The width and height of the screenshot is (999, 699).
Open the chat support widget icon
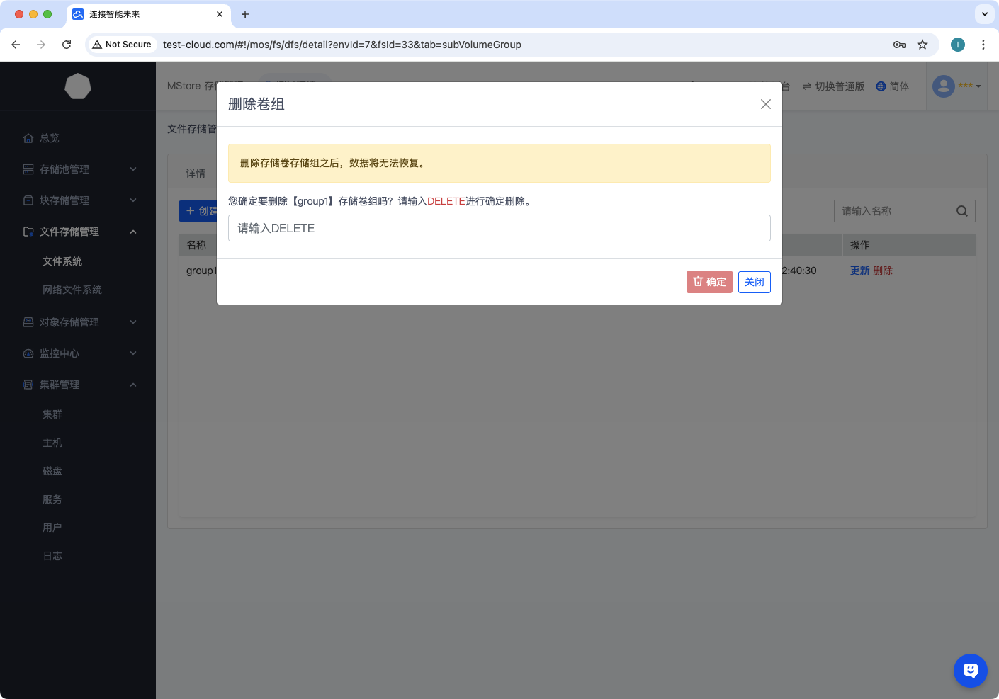(x=970, y=670)
